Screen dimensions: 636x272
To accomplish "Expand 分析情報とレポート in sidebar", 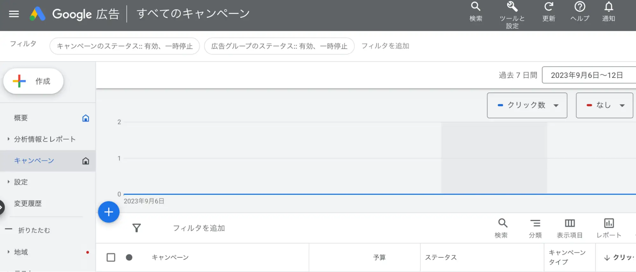I will (45, 139).
